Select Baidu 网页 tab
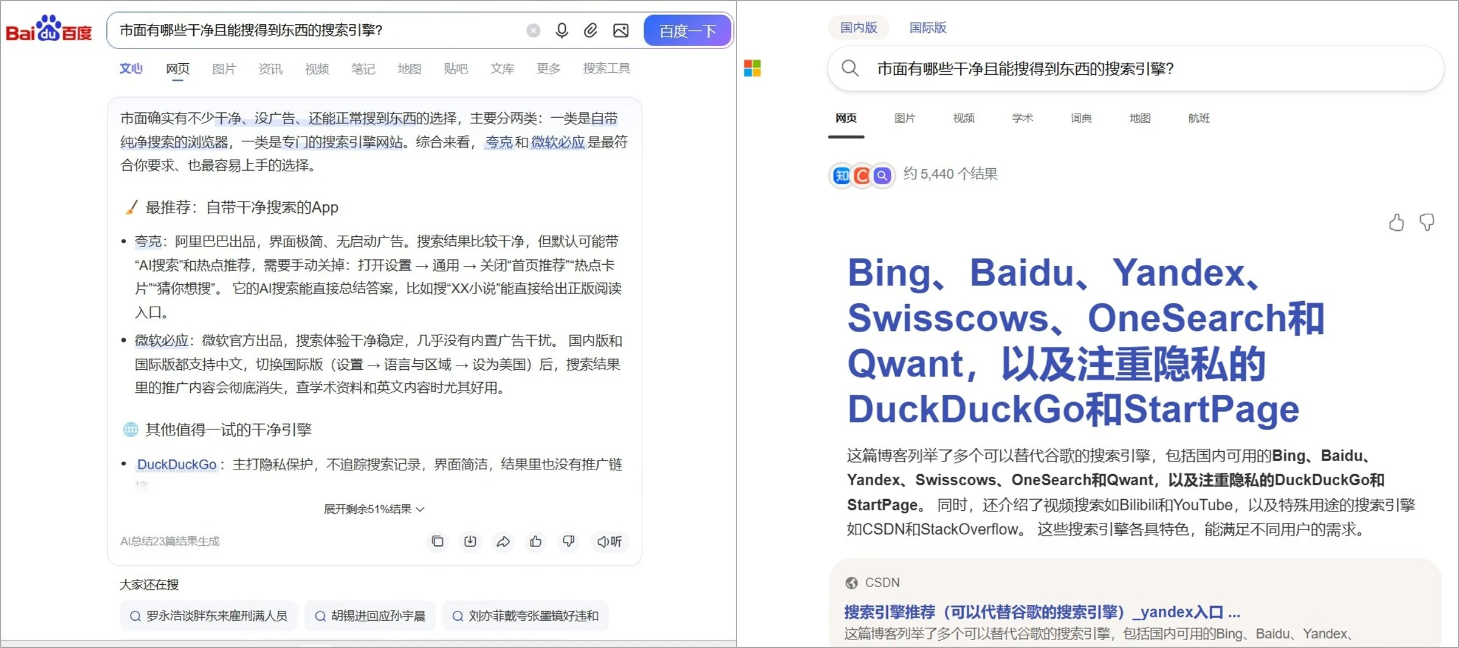 point(177,69)
